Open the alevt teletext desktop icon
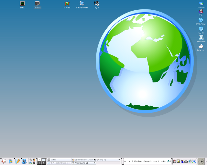207x165 pixels. [22, 5]
